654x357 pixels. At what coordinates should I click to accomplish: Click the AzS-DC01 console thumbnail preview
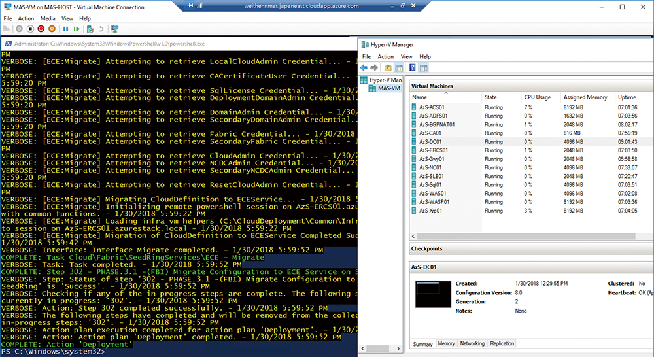(433, 298)
